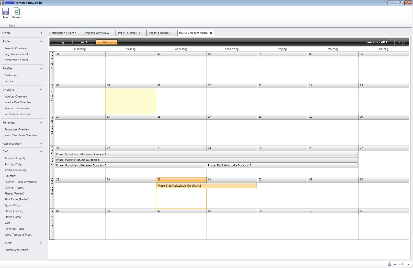The image size is (413, 268).
Task: Open Invoices Overview
Action: (x=16, y=96)
